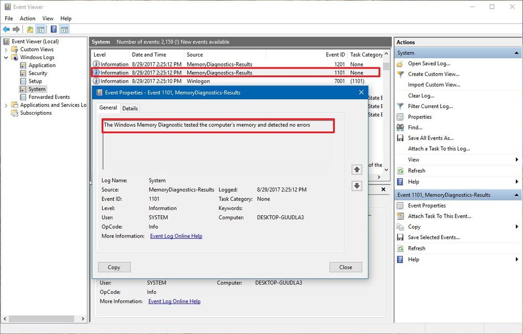
Task: Select the Create Custom View filter icon
Action: 400,74
